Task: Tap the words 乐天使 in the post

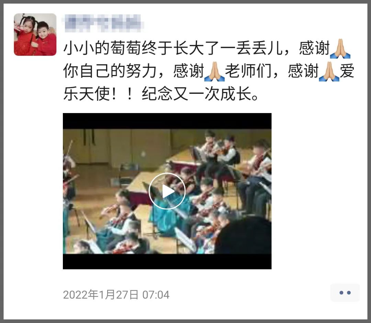Action: pyautogui.click(x=87, y=94)
